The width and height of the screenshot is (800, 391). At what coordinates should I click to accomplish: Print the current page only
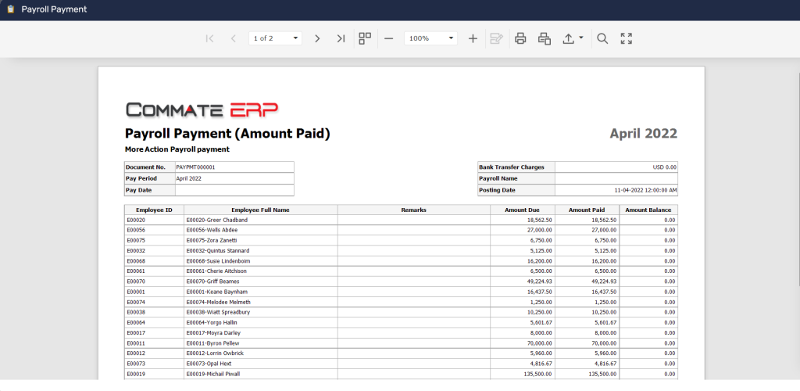pos(545,38)
